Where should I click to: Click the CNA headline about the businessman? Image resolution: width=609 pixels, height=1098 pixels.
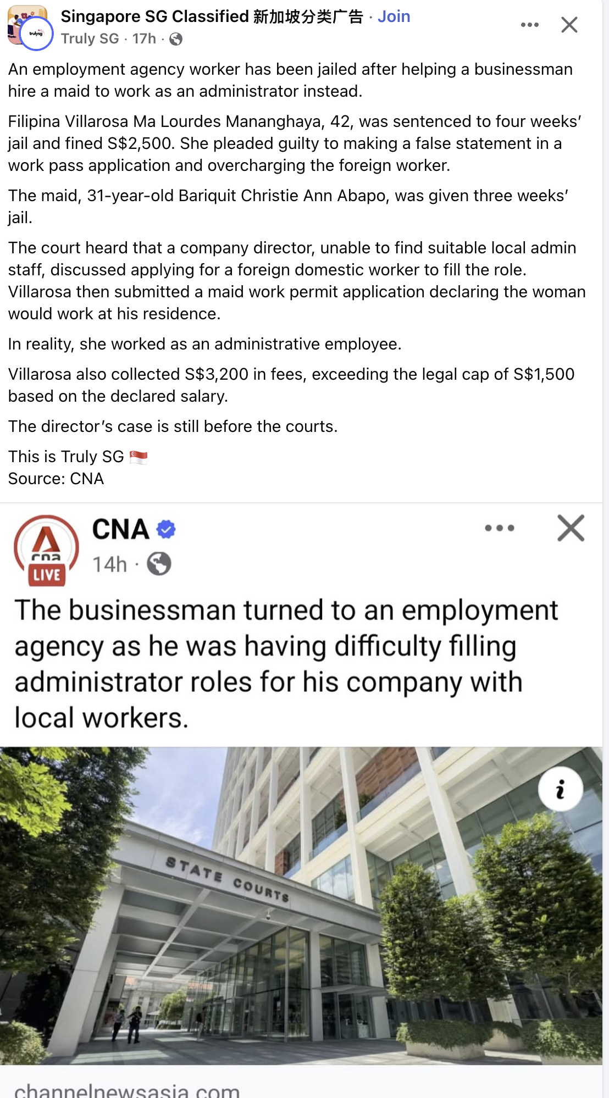point(286,663)
